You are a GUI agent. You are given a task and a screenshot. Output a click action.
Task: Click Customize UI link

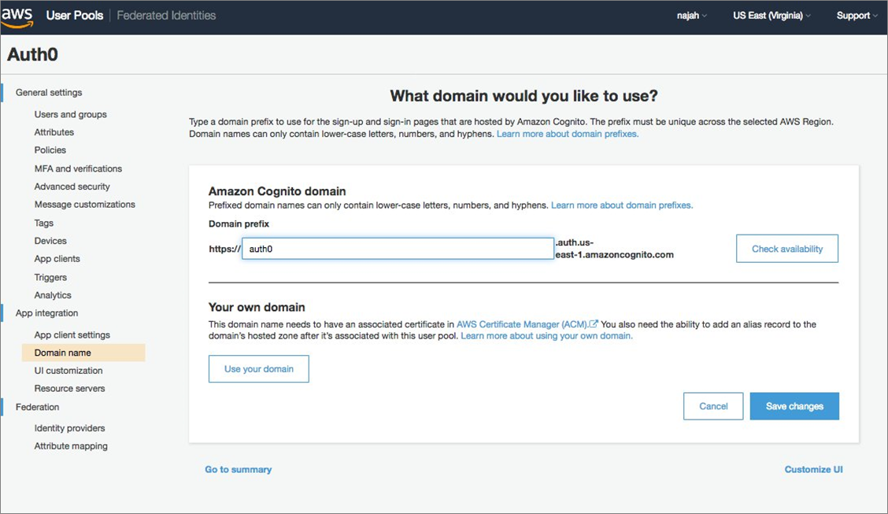pyautogui.click(x=813, y=469)
